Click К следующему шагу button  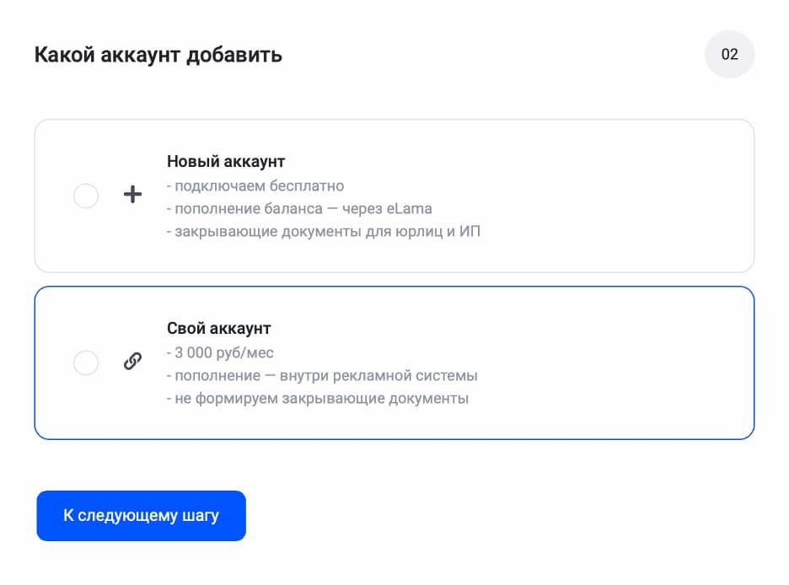pos(141,516)
